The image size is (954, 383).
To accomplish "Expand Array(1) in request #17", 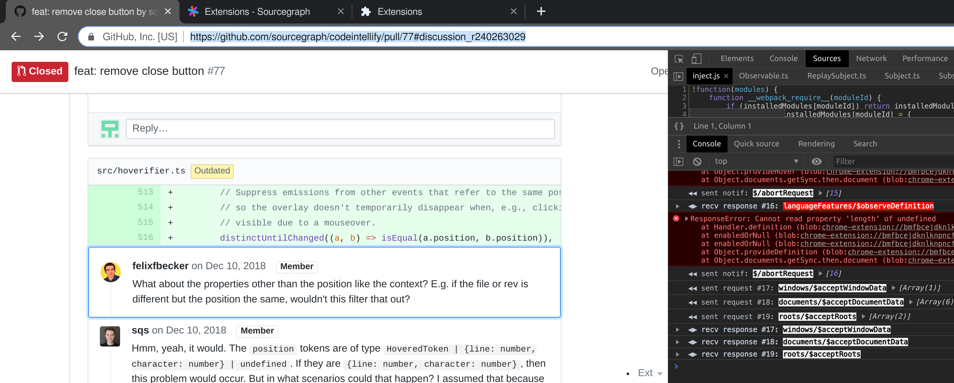I will [894, 288].
